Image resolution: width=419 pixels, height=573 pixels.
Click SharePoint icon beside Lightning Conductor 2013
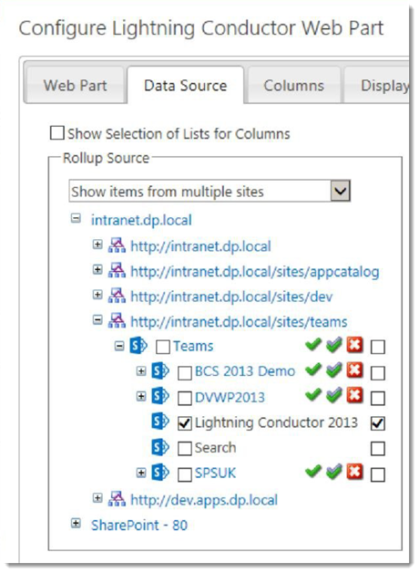click(x=160, y=422)
